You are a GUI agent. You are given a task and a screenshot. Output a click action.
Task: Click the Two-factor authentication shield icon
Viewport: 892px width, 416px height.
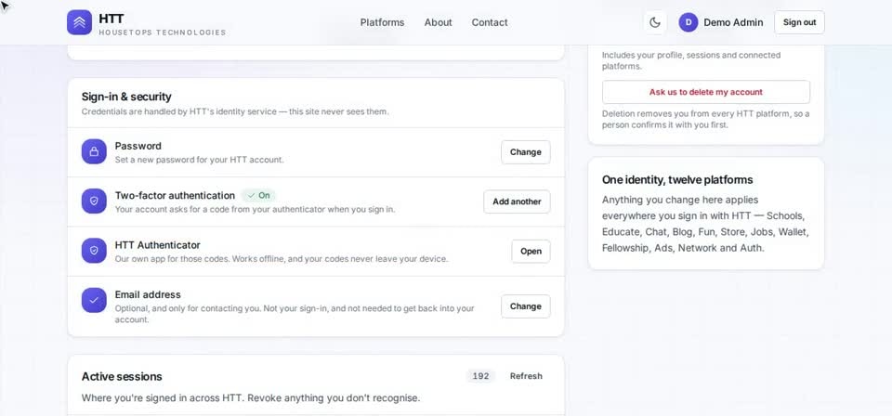coord(94,201)
